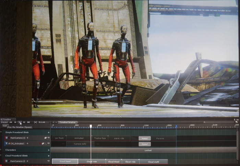Click the Muted label on MainCamera track
This screenshot has width=240, height=166.
click(145, 139)
